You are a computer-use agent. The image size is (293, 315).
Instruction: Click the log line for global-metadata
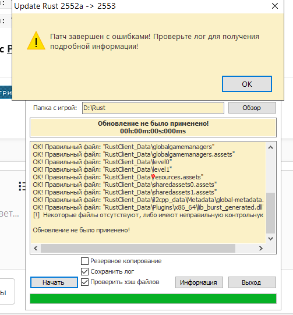[x=149, y=200]
